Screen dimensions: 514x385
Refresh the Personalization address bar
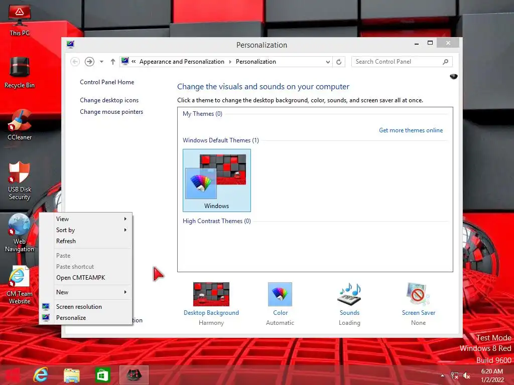pos(339,62)
